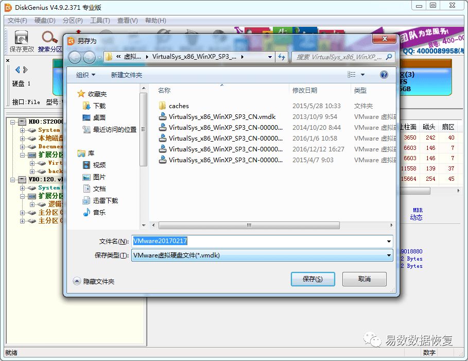Screen dimensions: 468x361
Task: Click the back navigation button in dialog
Action: click(x=75, y=57)
